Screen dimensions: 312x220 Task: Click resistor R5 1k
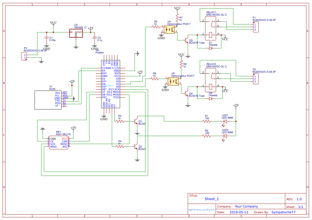point(155,27)
